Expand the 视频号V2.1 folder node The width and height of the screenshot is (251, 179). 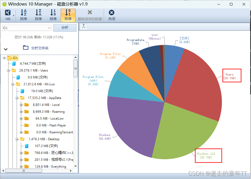tap(21, 160)
